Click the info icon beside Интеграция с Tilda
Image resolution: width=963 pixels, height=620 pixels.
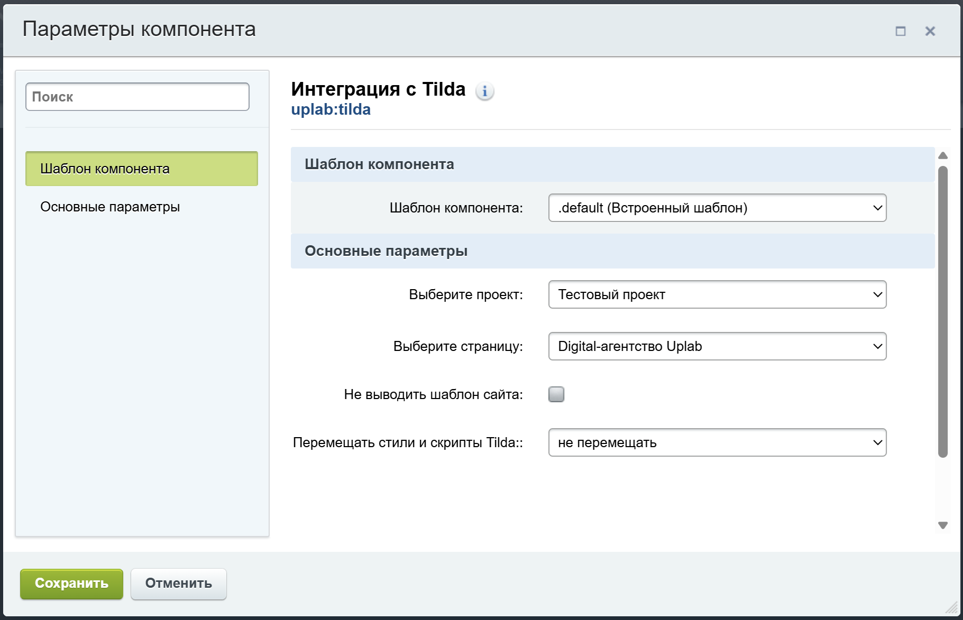tap(484, 91)
